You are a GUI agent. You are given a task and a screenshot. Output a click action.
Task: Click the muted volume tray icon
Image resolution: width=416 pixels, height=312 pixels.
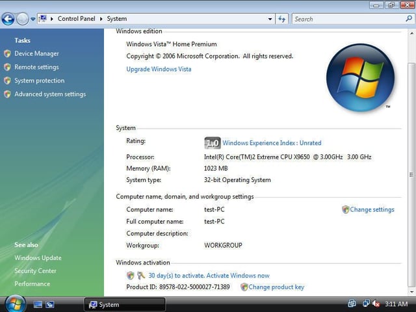376,304
